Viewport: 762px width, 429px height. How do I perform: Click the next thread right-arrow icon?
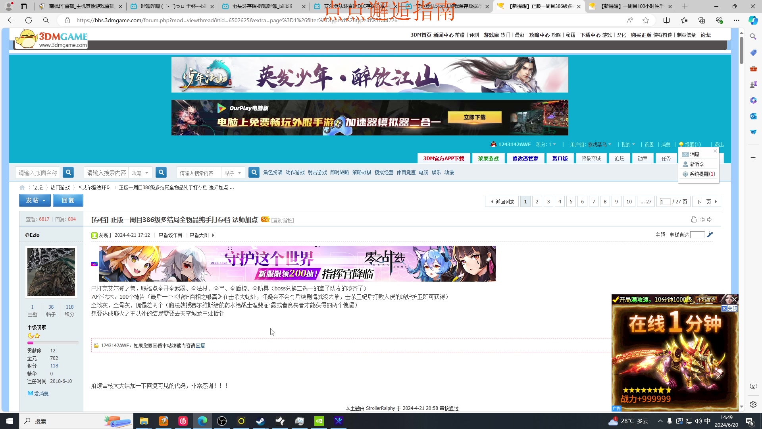pyautogui.click(x=710, y=220)
